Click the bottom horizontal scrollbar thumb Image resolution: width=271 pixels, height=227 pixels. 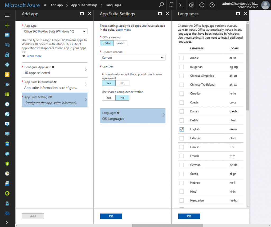[167, 226]
